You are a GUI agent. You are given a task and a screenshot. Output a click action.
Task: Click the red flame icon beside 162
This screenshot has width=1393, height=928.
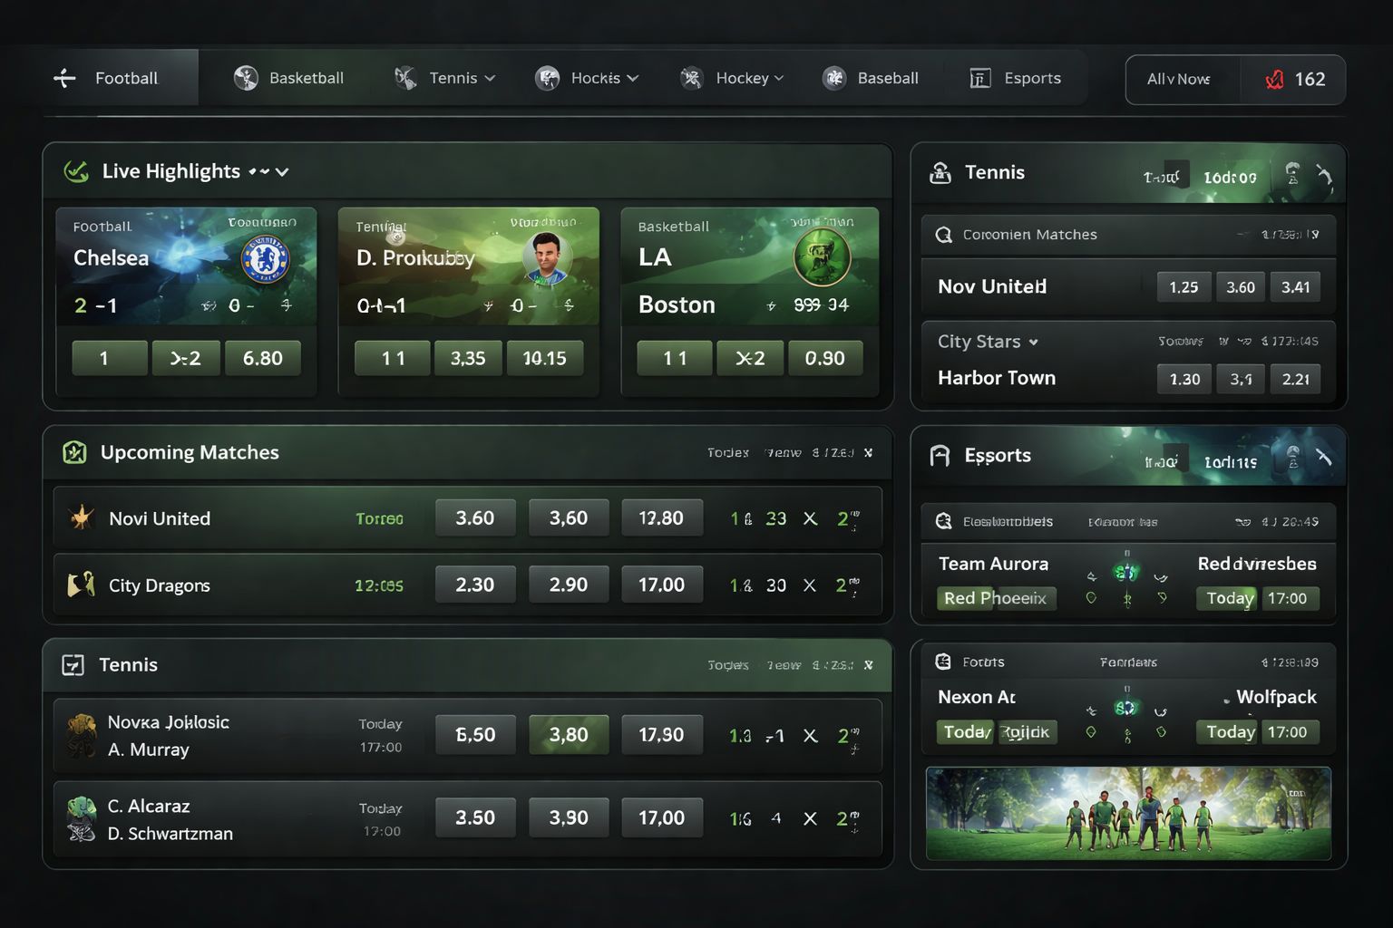[x=1274, y=80]
